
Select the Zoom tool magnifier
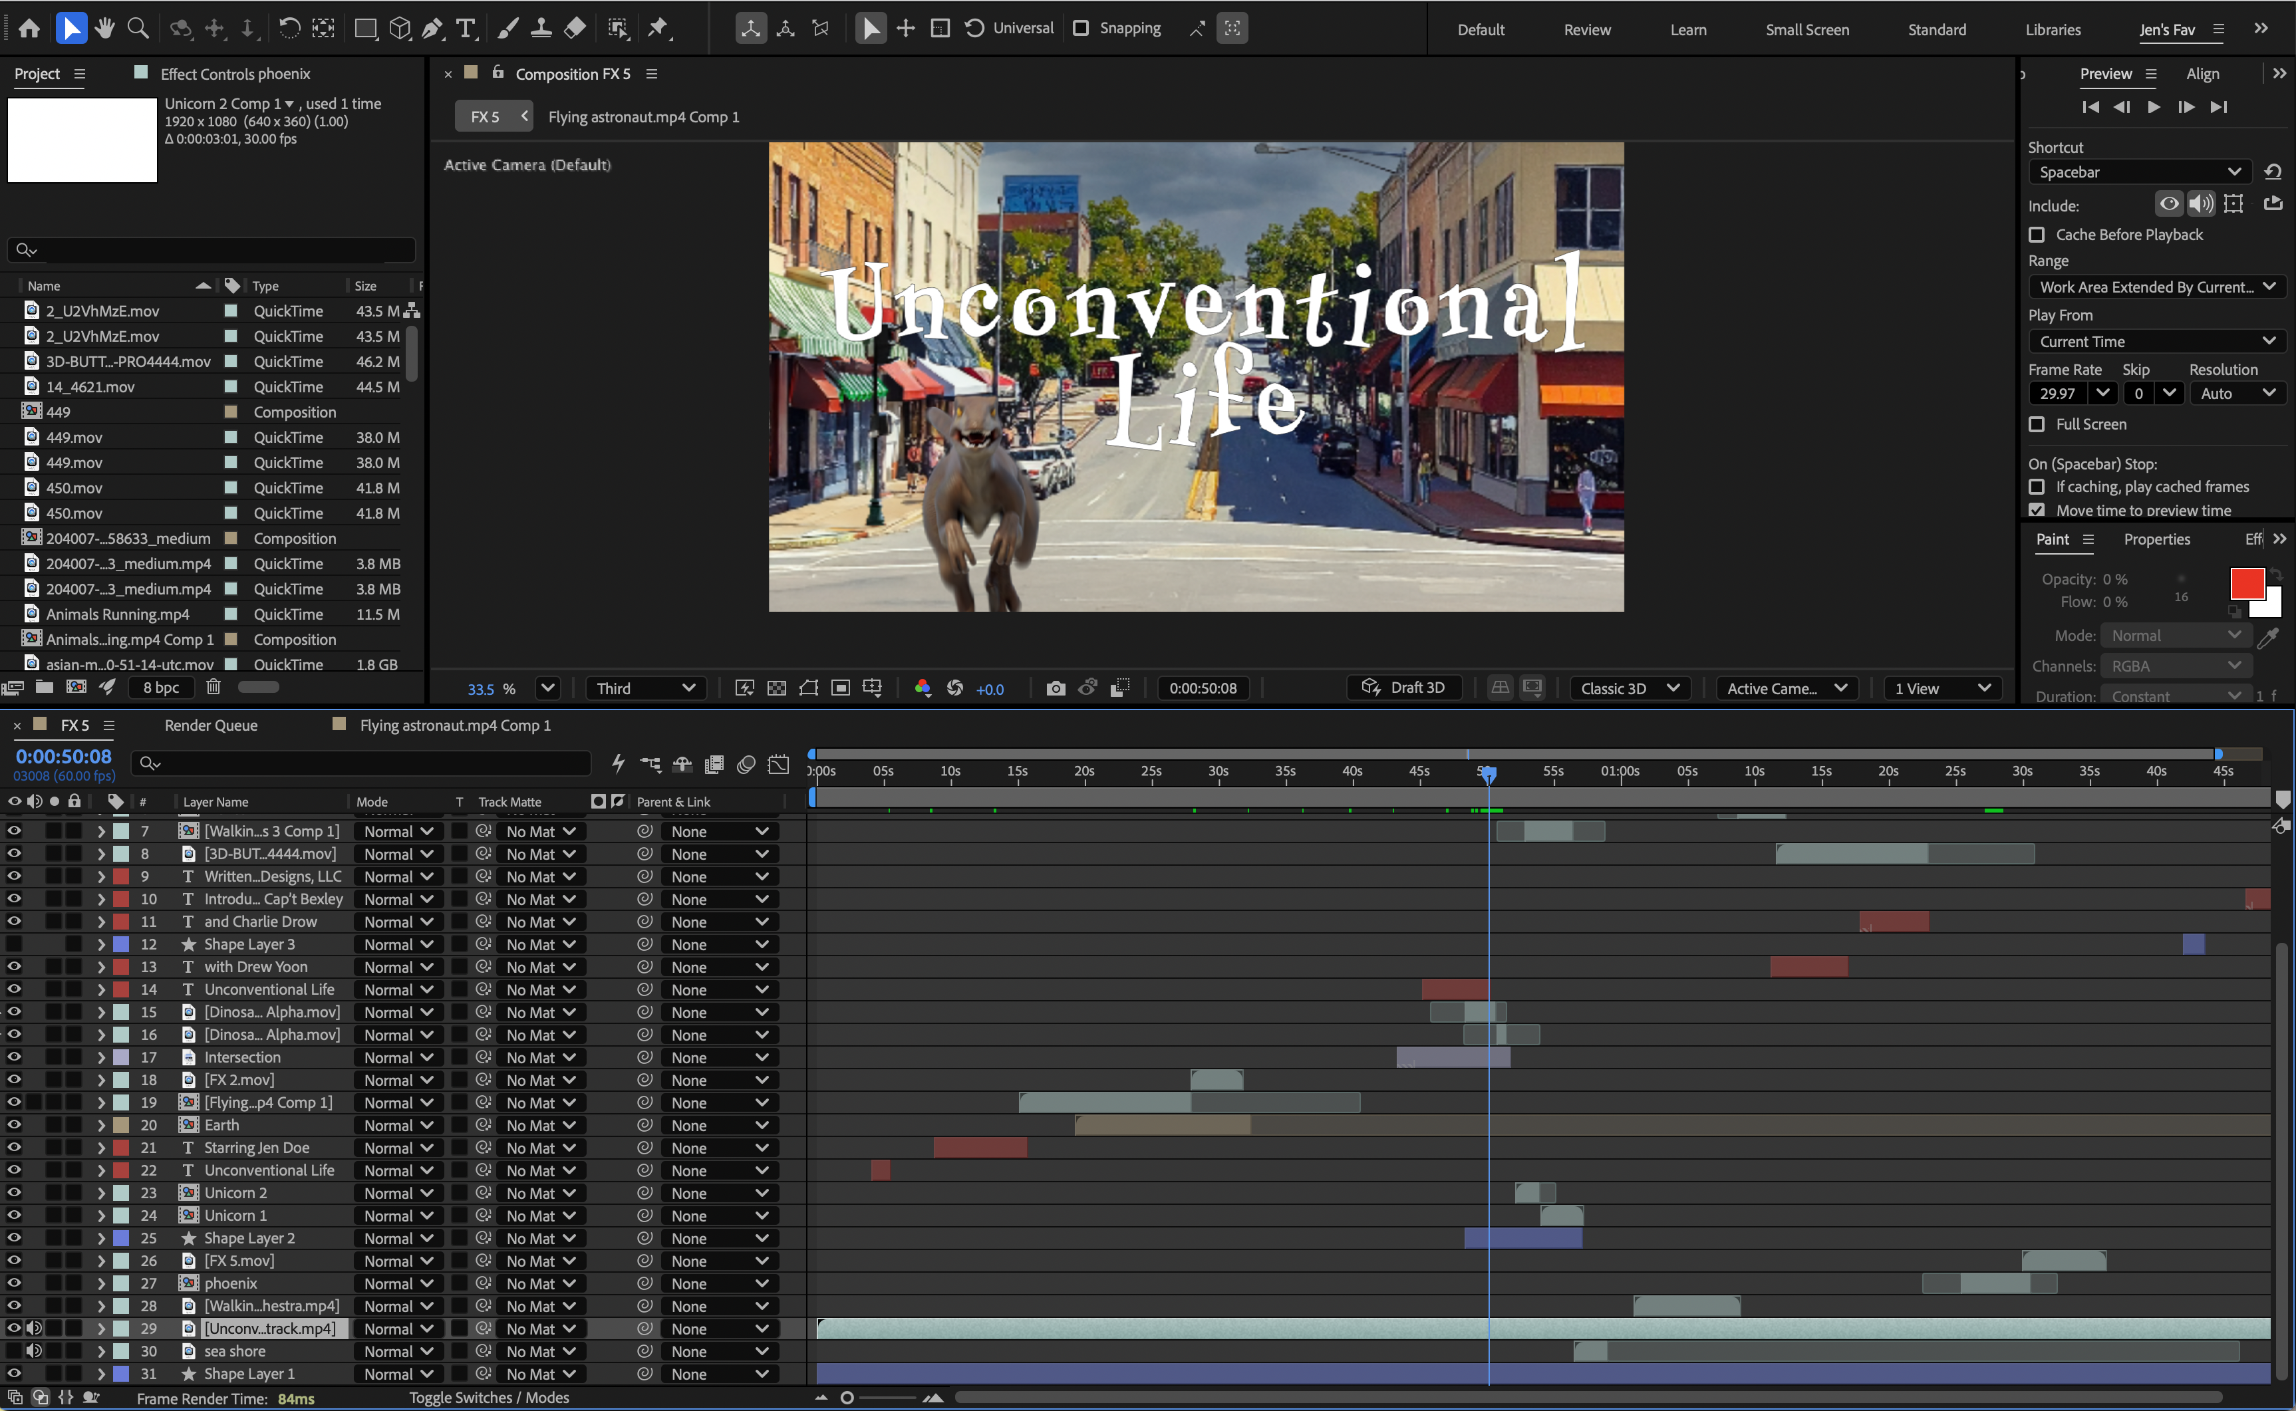(x=138, y=28)
